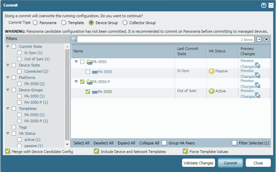Check the In Sync PA-3050 device checkbox
Screen dimensions: 276x172
(x=88, y=72)
